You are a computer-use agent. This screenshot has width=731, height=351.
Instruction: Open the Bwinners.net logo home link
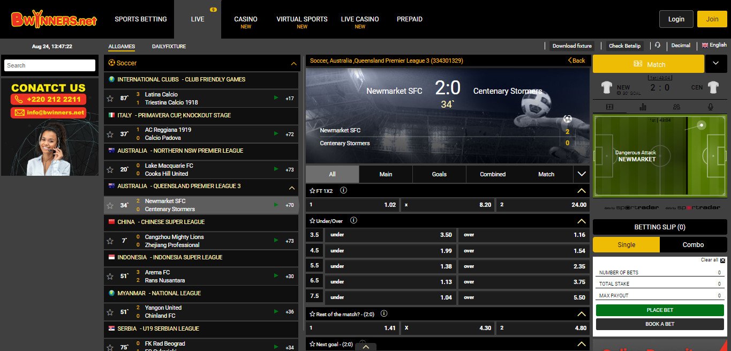pos(54,20)
